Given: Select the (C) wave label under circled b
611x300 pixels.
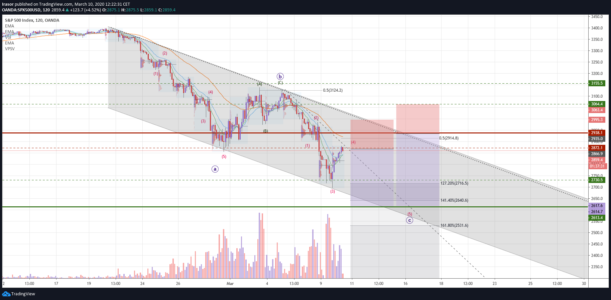Looking at the screenshot, I should pos(280,83).
